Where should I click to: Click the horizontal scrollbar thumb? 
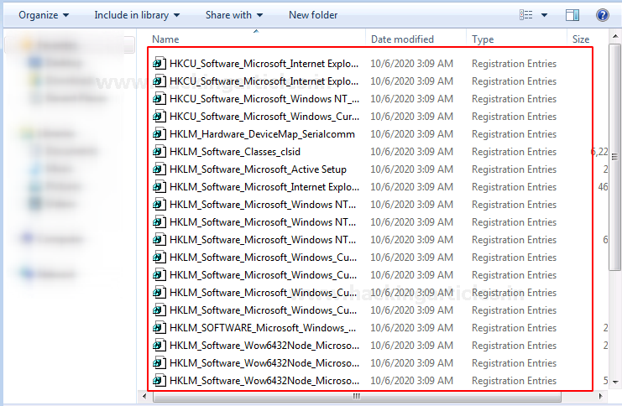tap(357, 396)
